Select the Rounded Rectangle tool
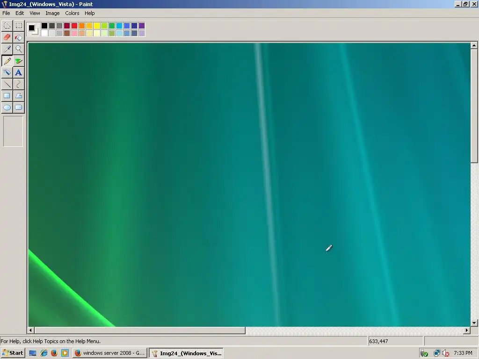 coord(19,108)
